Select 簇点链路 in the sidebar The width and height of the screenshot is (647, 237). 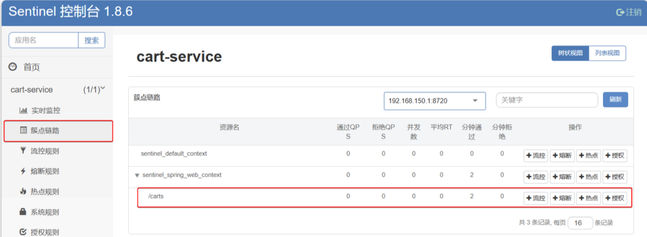pyautogui.click(x=44, y=131)
